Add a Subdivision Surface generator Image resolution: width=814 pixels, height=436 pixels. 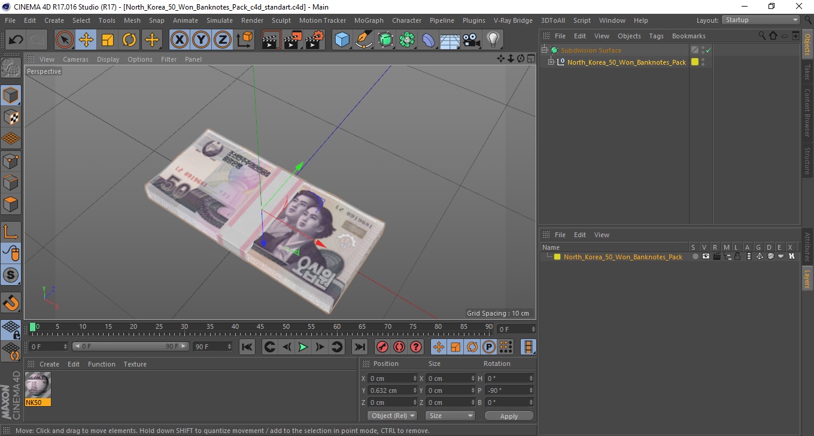[385, 40]
